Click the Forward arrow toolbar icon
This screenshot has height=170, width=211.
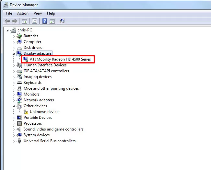coord(15,21)
